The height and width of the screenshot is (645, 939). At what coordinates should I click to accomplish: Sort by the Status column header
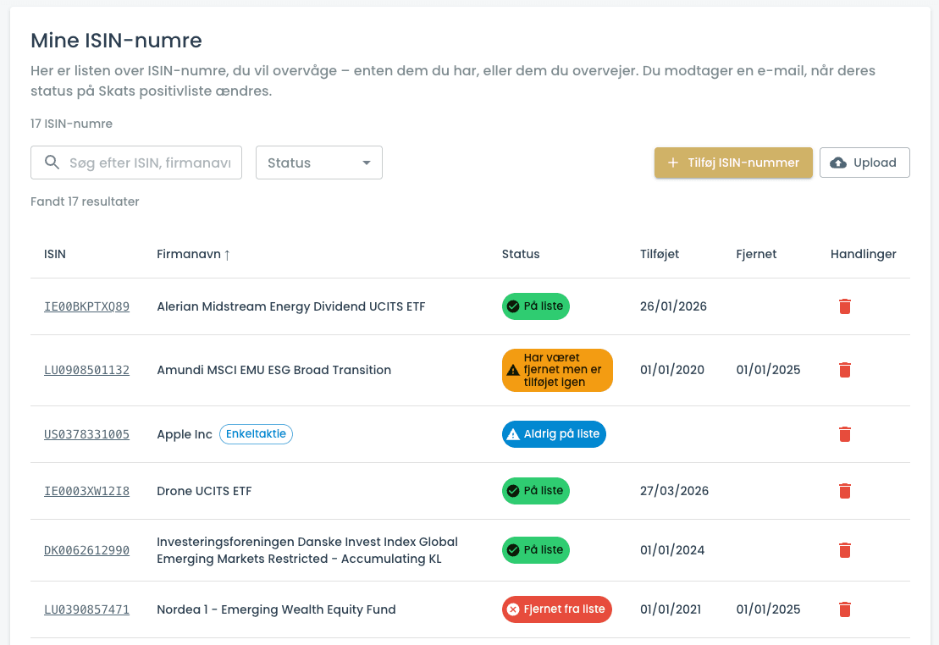point(521,254)
